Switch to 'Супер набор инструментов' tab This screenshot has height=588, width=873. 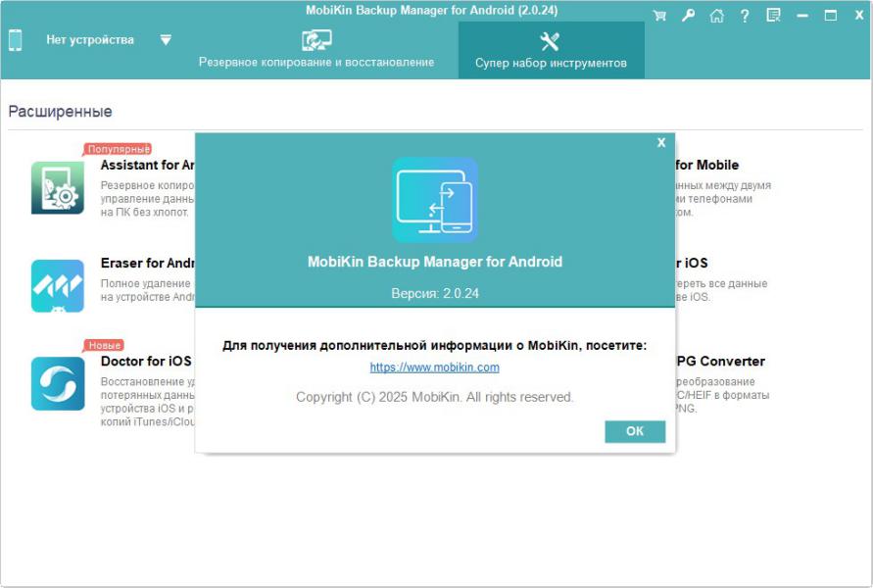tap(552, 50)
